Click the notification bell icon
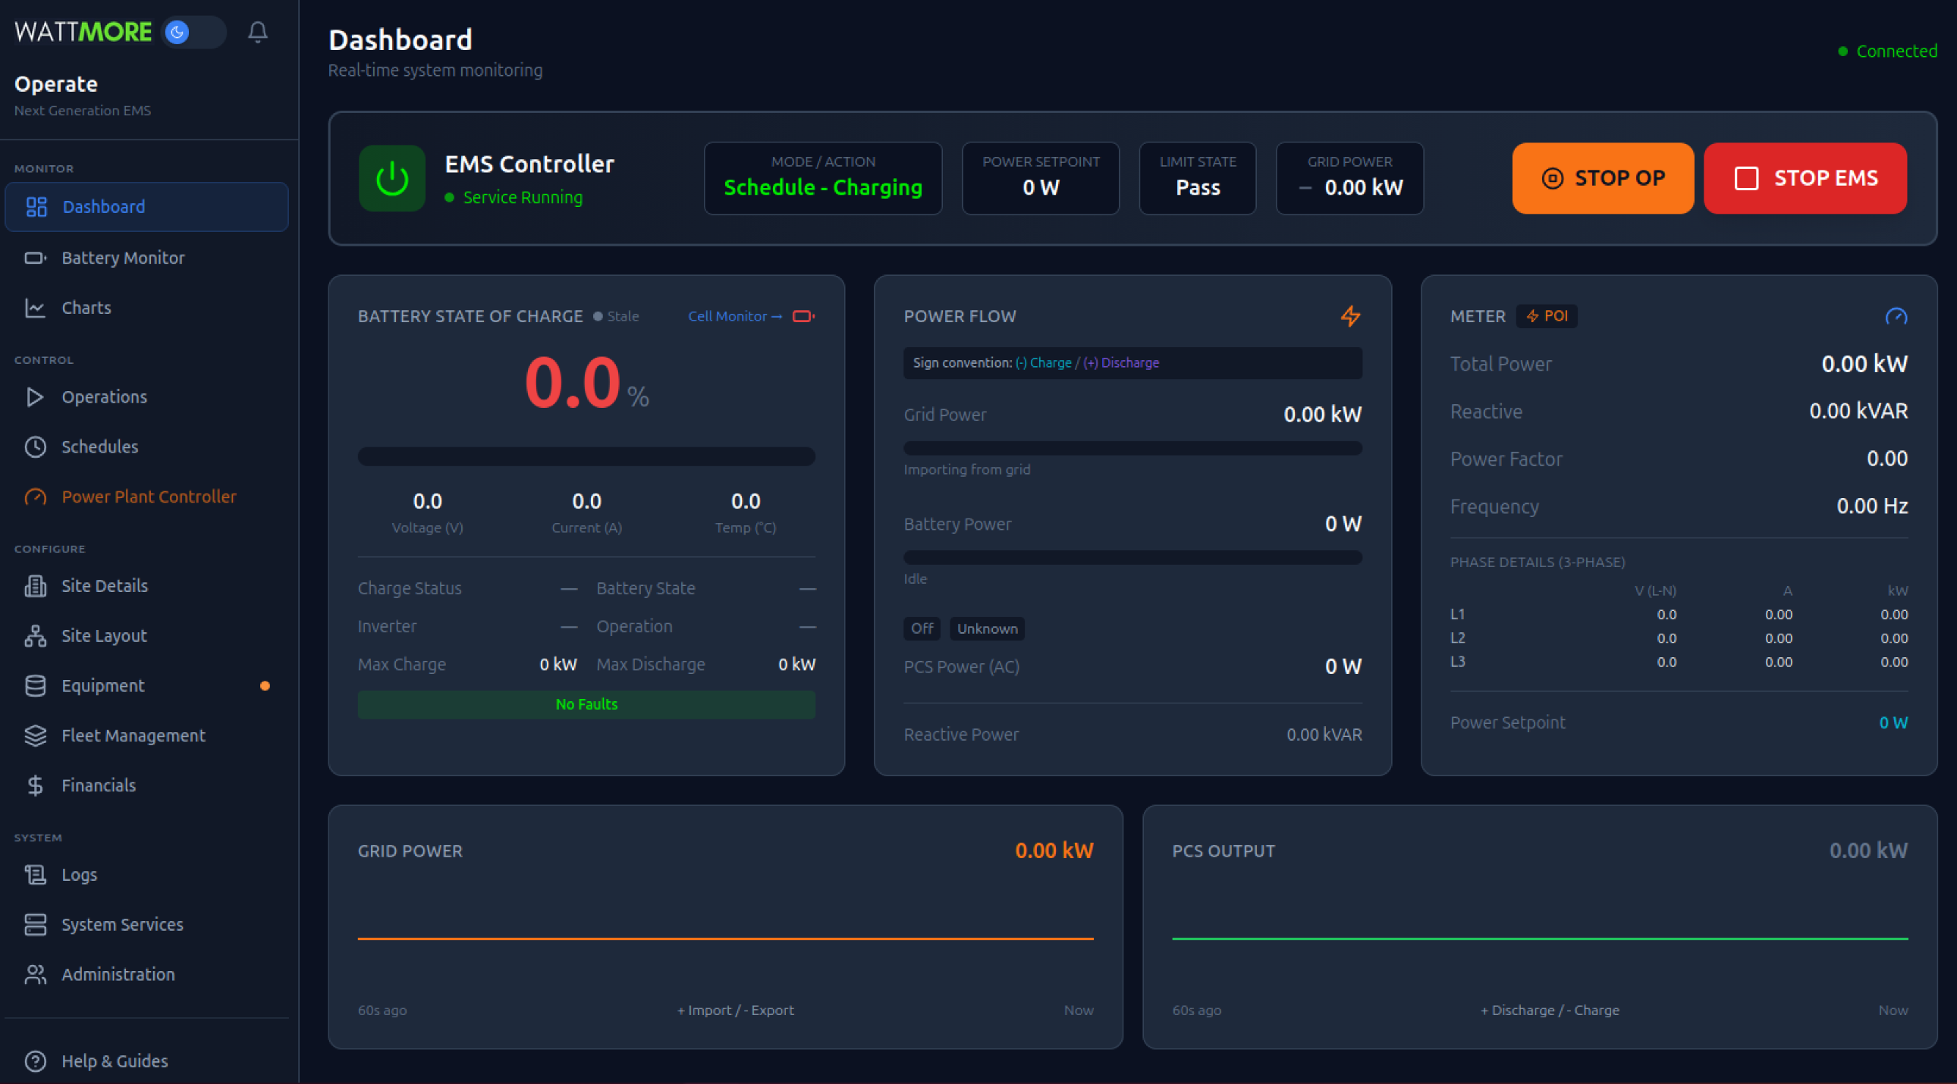The height and width of the screenshot is (1084, 1957). click(258, 32)
